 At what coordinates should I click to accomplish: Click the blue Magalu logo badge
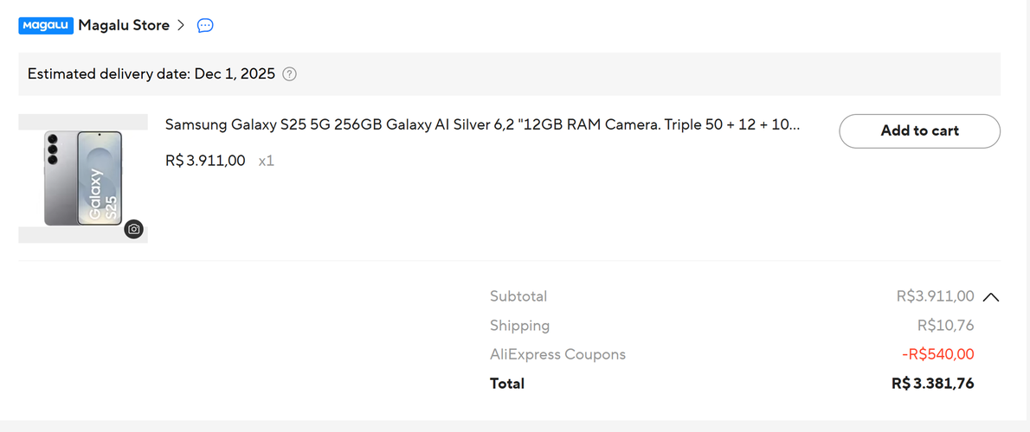46,26
